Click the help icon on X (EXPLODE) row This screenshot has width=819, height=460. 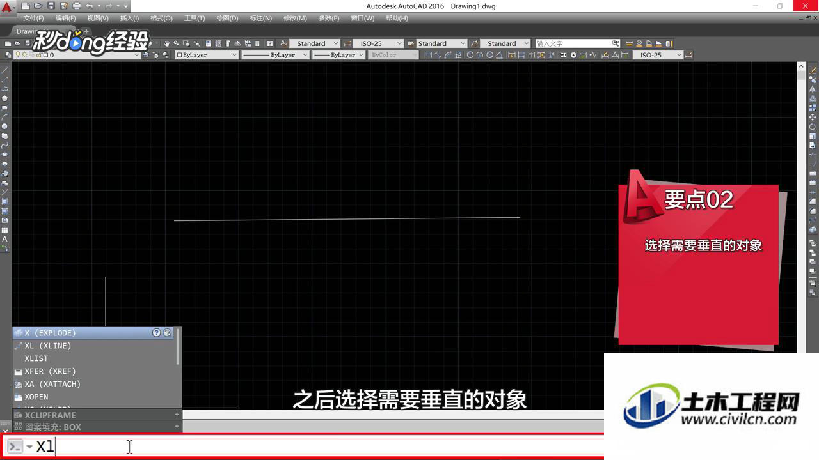(x=156, y=333)
